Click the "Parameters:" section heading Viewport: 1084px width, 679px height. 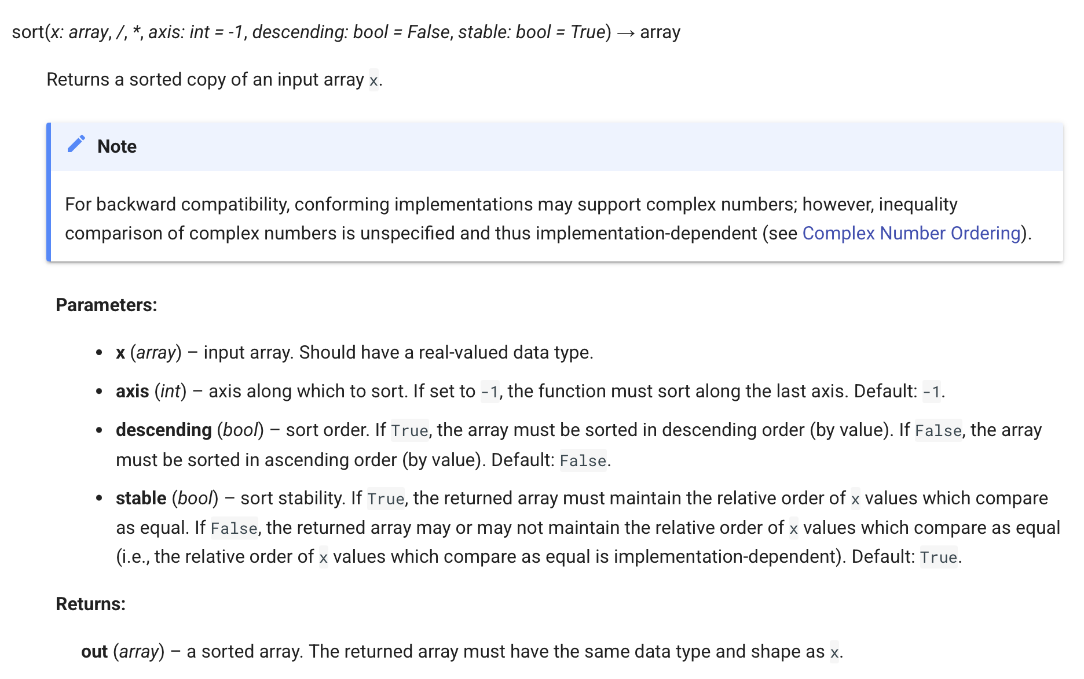click(107, 305)
